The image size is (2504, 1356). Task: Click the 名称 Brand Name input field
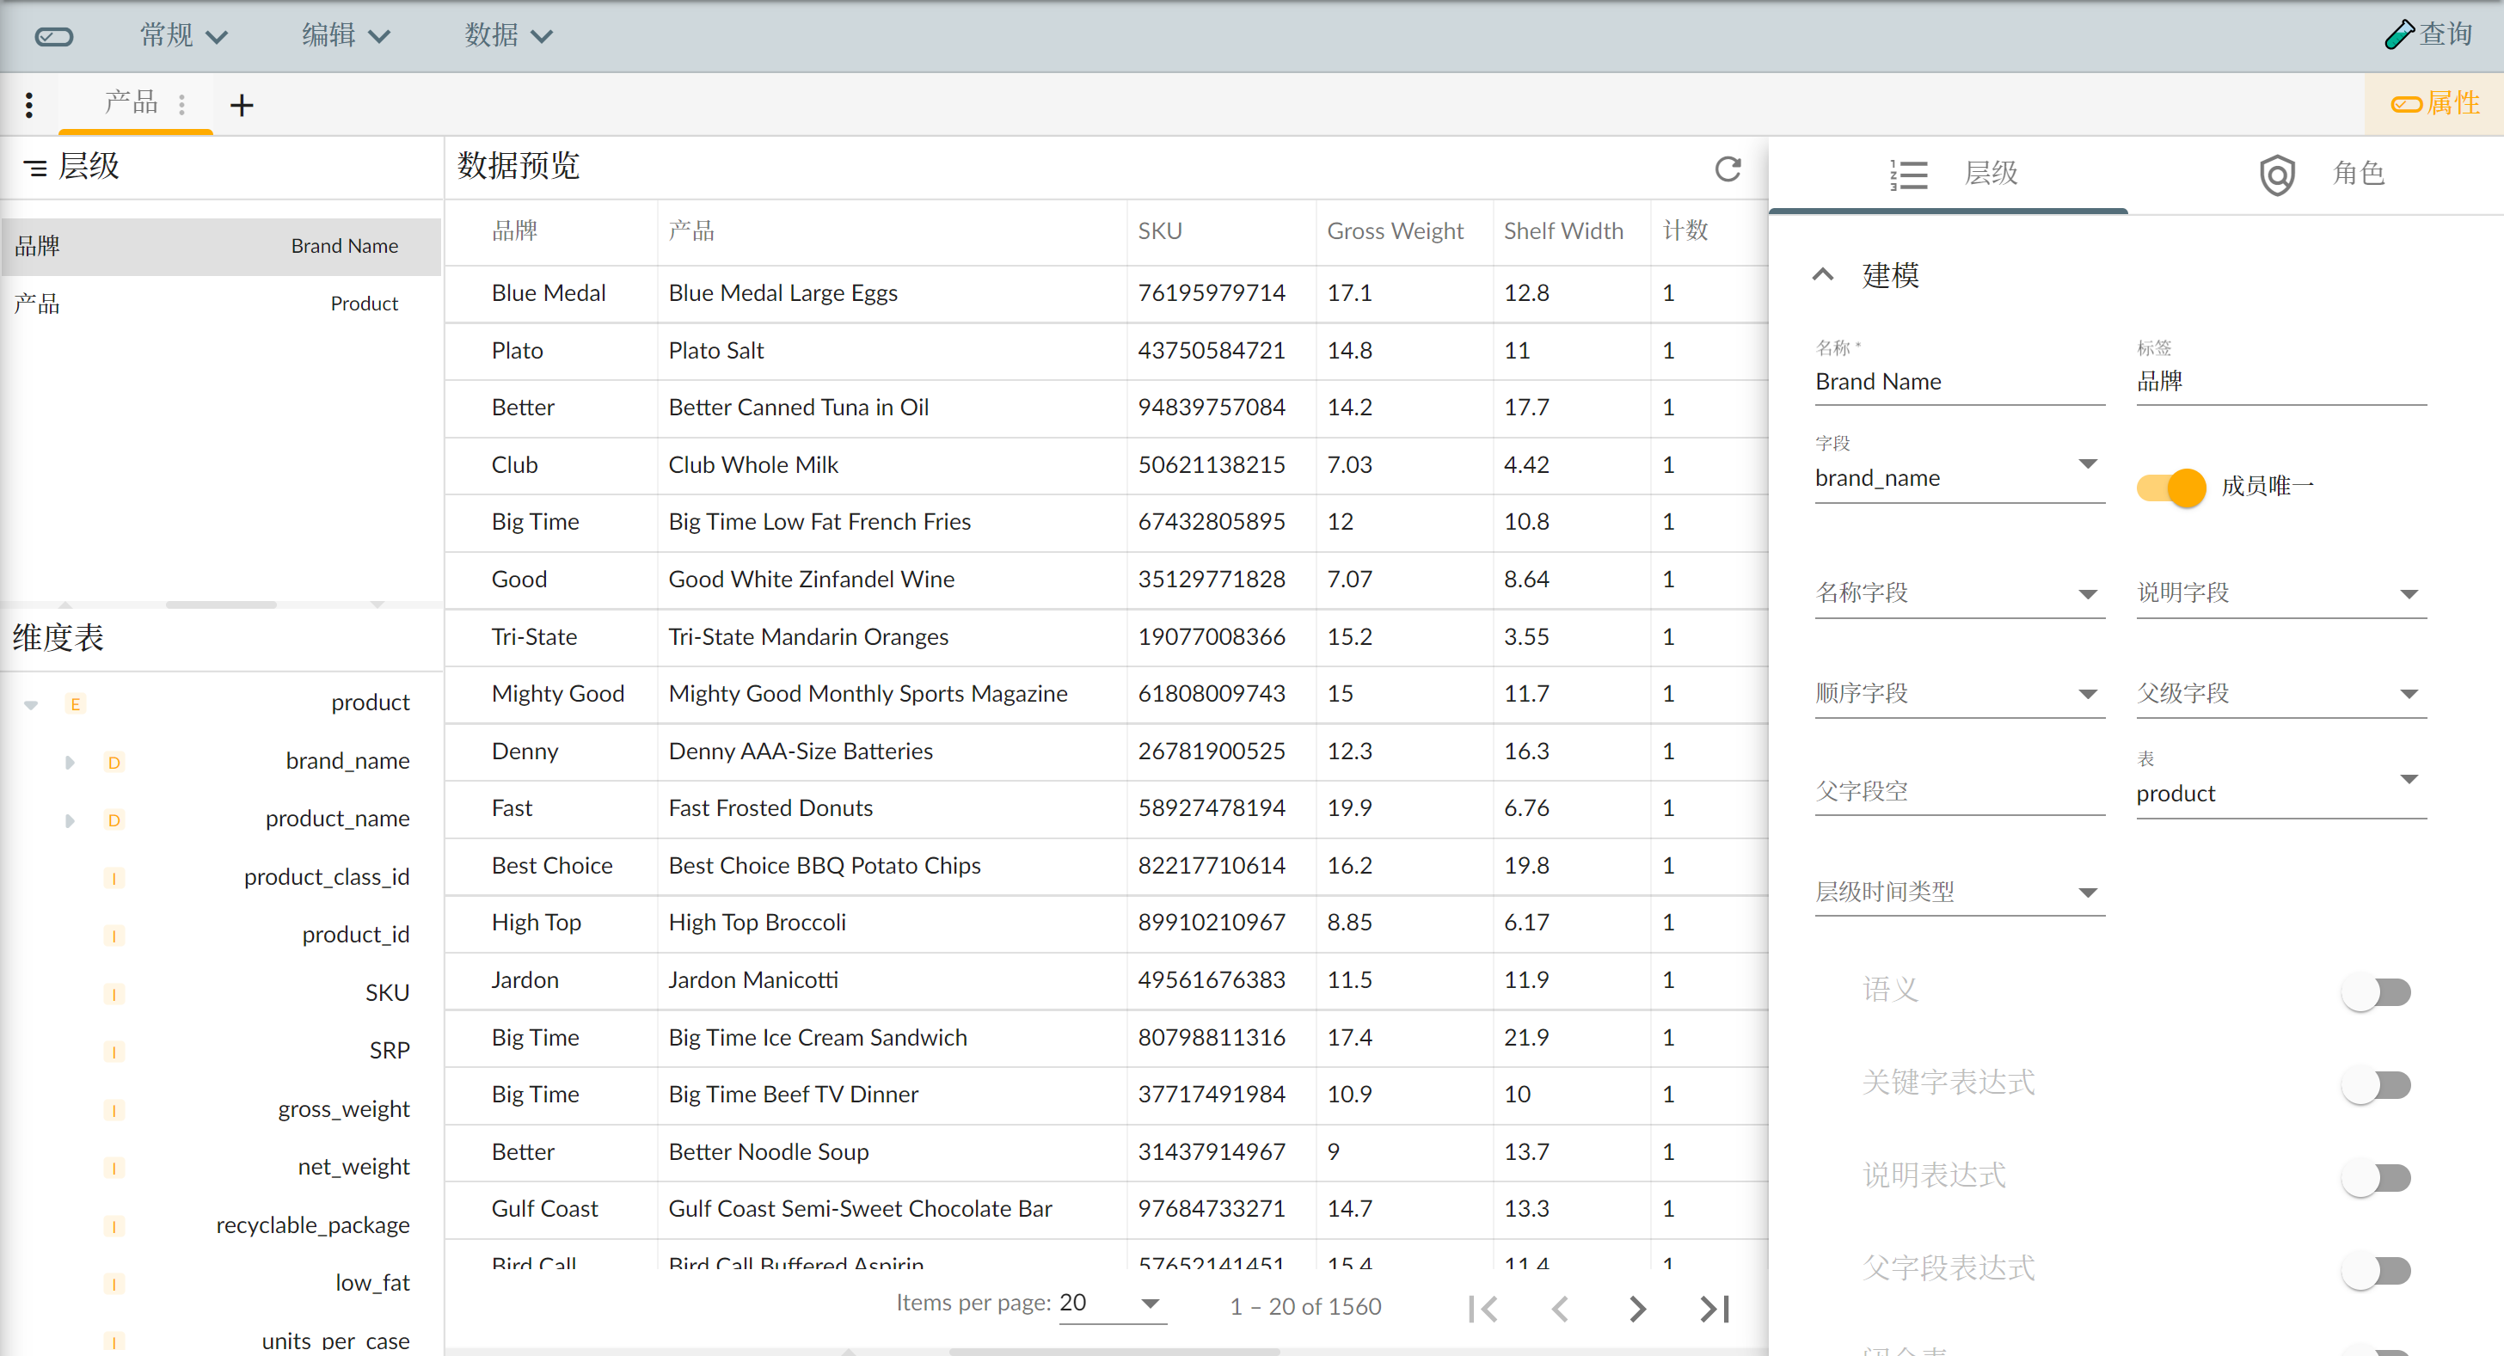[1958, 382]
